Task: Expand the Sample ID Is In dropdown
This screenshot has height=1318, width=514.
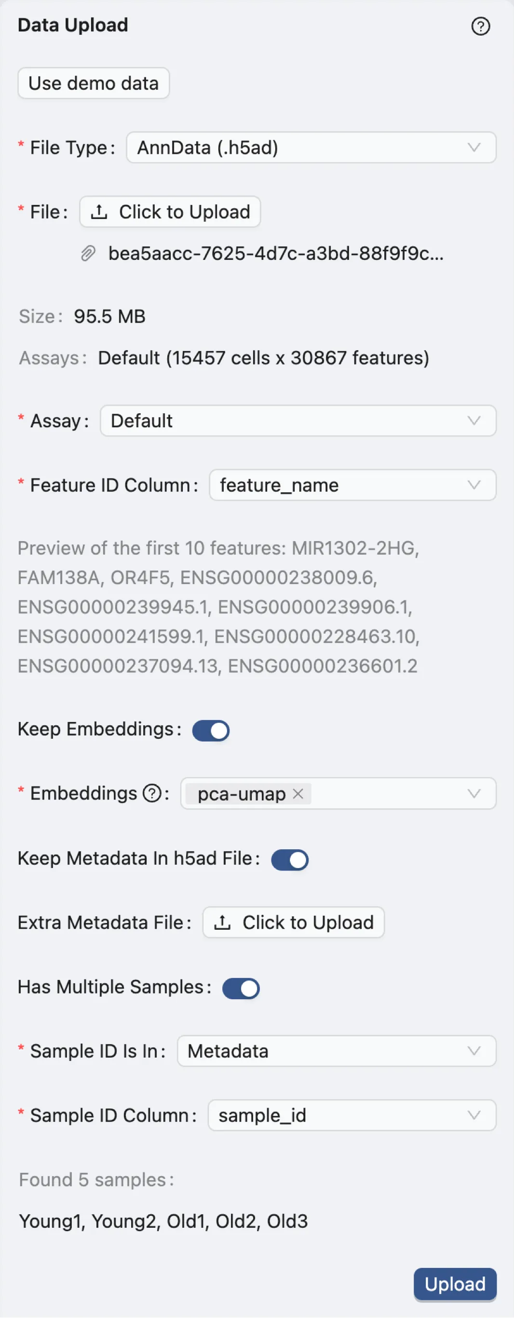Action: click(x=336, y=1051)
